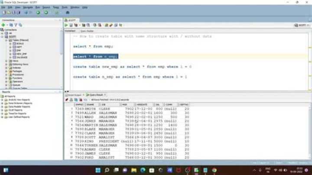Open the File menu

(x=4, y=7)
